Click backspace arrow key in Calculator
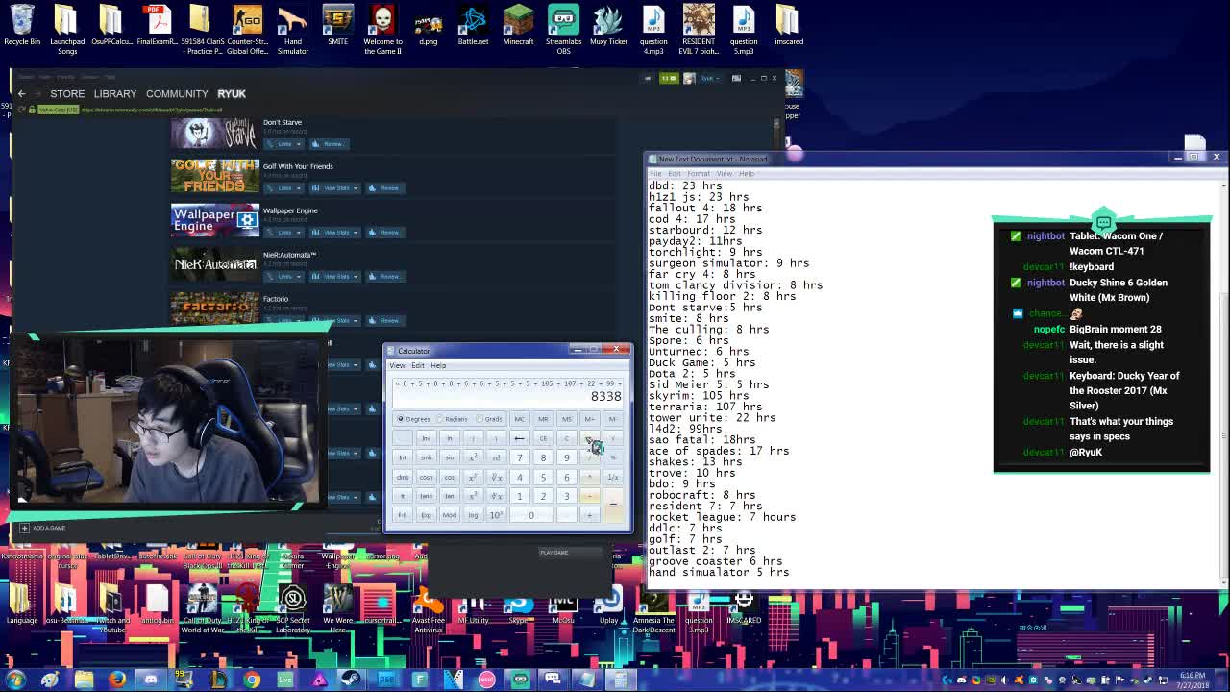This screenshot has height=692, width=1230. pyautogui.click(x=519, y=438)
